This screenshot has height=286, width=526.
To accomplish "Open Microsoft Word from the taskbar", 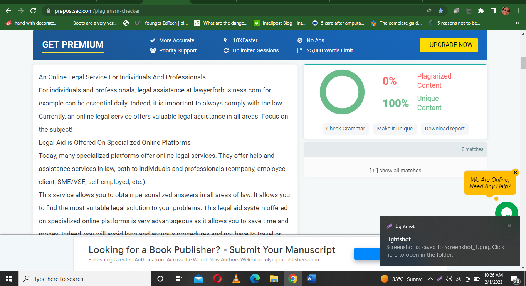I will tap(311, 279).
